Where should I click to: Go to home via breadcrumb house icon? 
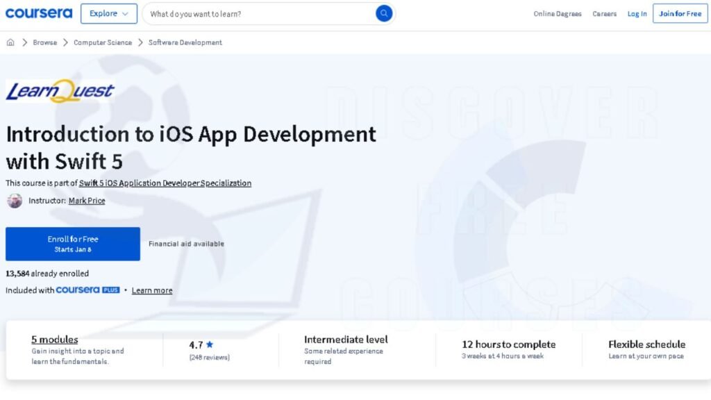coord(10,42)
